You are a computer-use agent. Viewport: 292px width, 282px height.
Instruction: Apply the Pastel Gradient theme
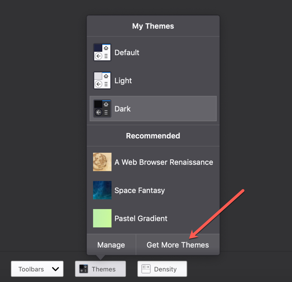point(153,218)
